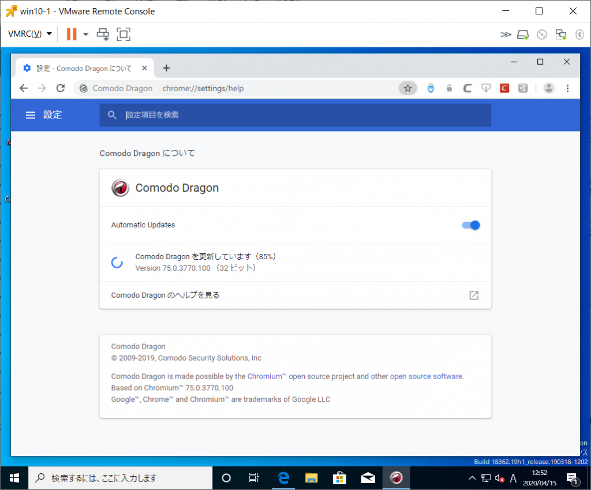
Task: Open the browser three-dot menu
Action: click(568, 88)
